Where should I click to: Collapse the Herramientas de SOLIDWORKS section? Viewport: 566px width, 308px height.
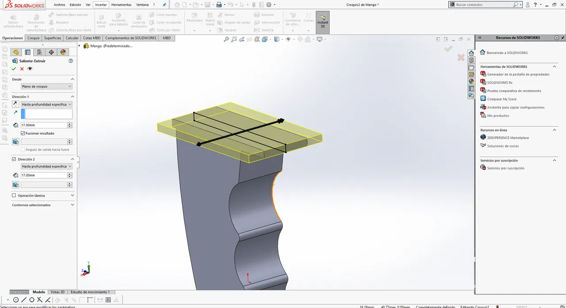coord(555,67)
